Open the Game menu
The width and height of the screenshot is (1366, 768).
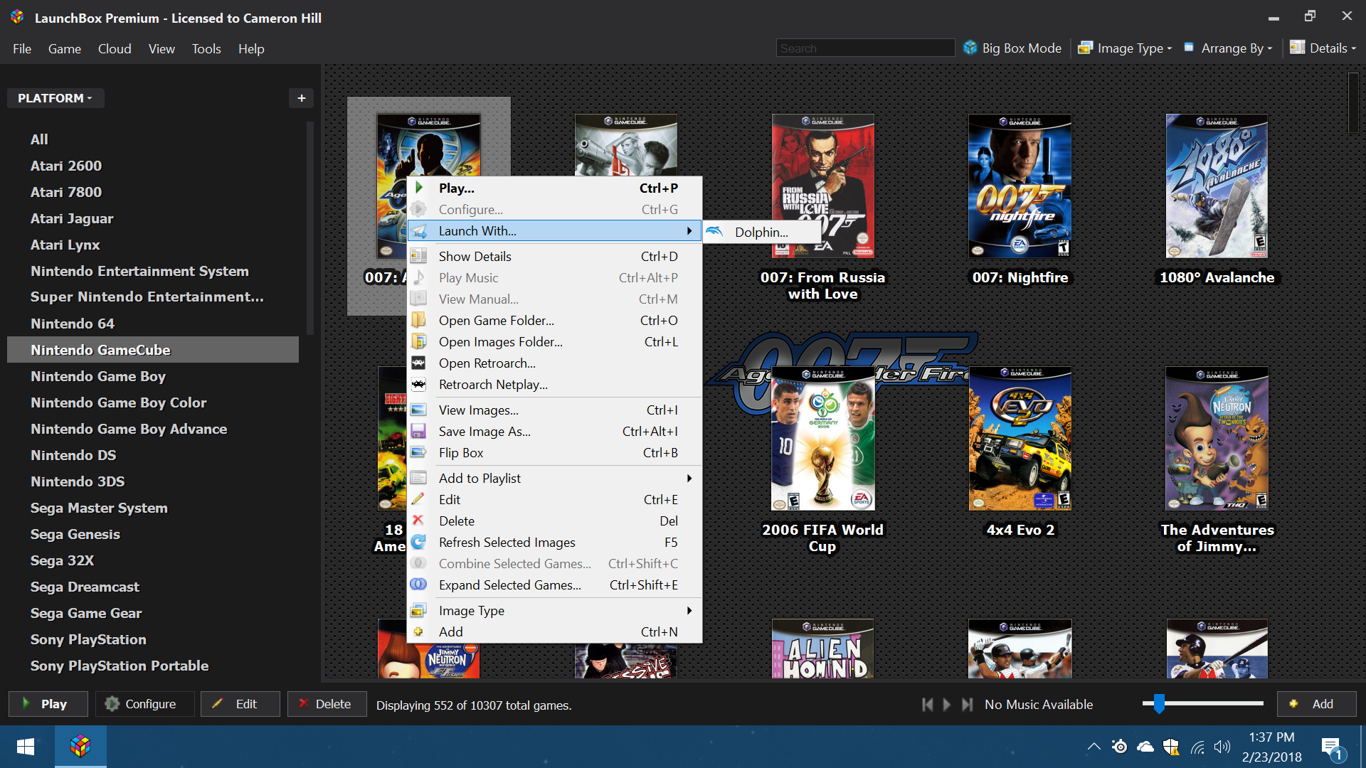pyautogui.click(x=65, y=48)
